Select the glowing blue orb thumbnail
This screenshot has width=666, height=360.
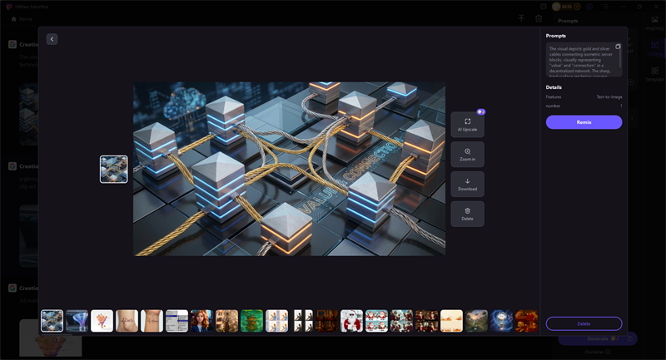502,321
